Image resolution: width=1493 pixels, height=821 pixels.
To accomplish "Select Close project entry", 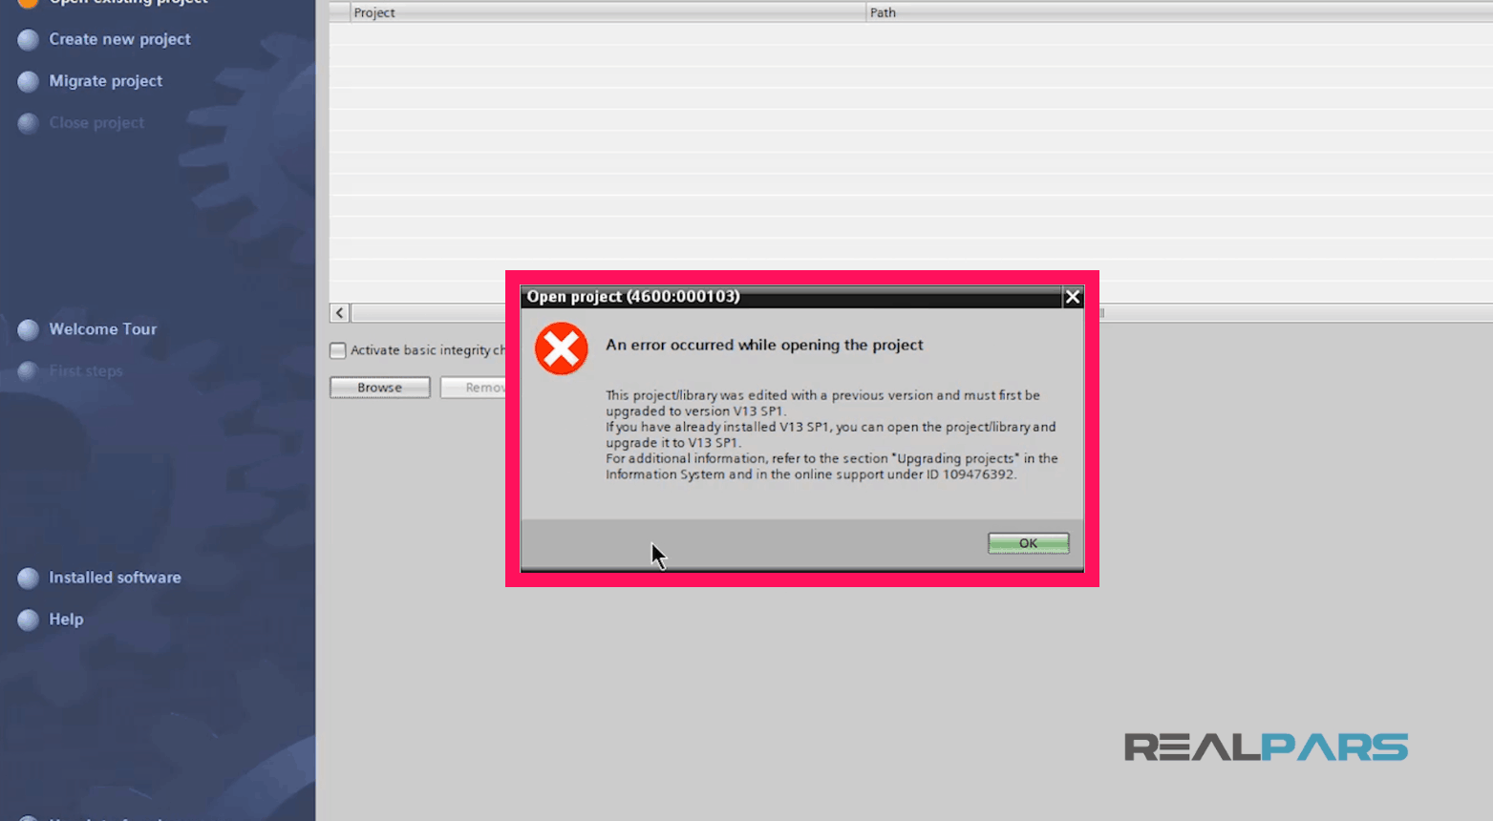I will (x=96, y=123).
